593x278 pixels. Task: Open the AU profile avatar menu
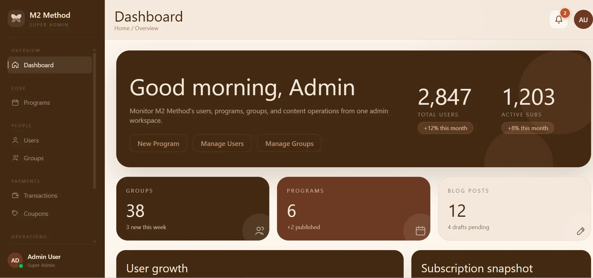(583, 19)
